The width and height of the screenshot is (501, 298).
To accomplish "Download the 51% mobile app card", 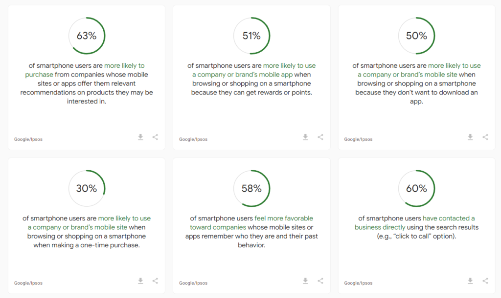I will click(x=305, y=137).
